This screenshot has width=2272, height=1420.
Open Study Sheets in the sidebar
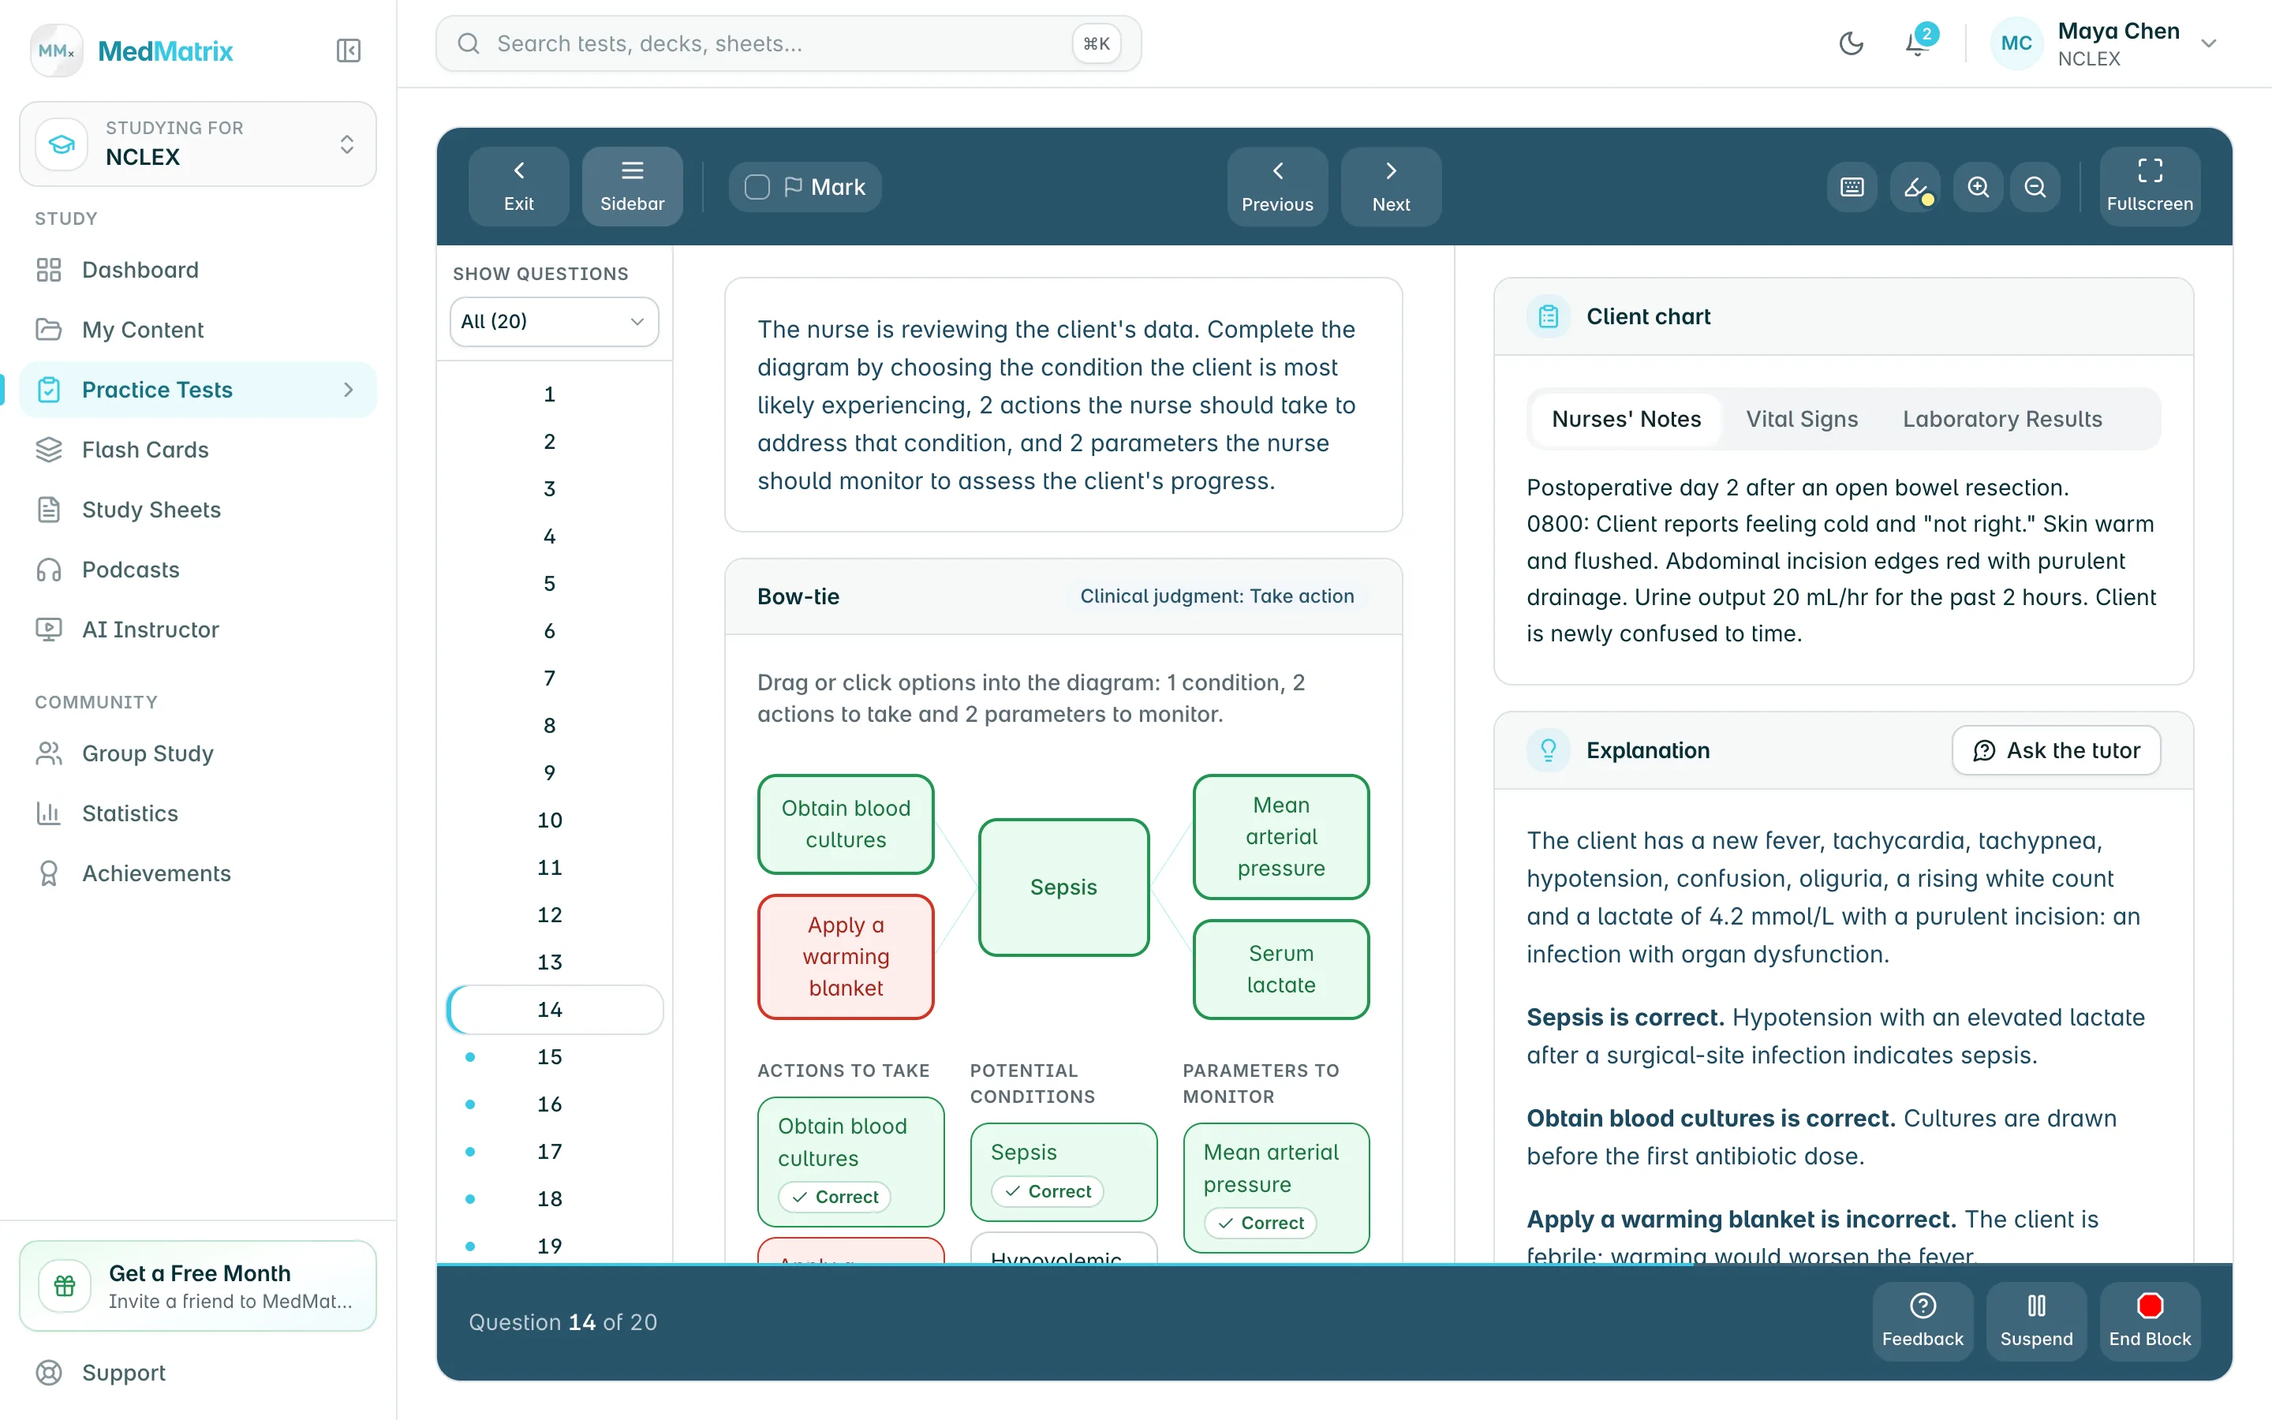197,510
